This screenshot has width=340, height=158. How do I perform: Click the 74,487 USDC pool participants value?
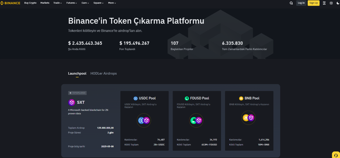tap(161, 140)
